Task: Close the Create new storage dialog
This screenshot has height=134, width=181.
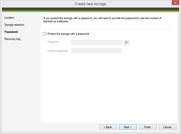Action: (176, 3)
